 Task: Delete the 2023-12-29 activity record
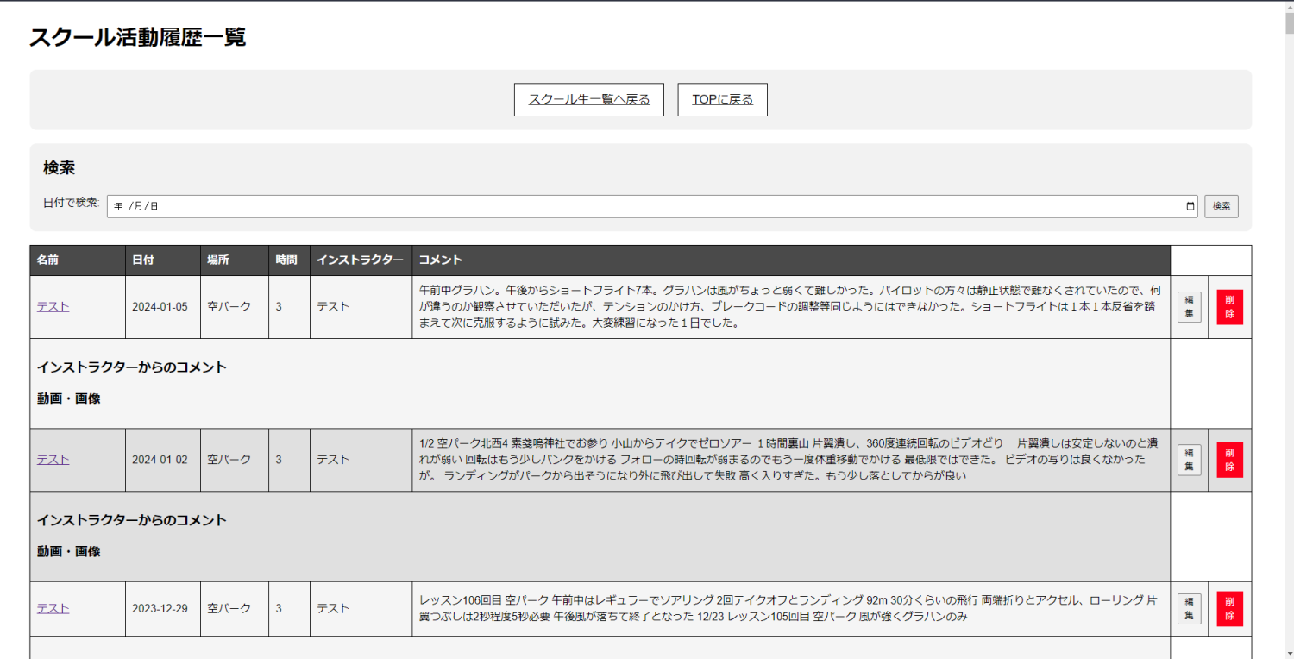(1229, 608)
